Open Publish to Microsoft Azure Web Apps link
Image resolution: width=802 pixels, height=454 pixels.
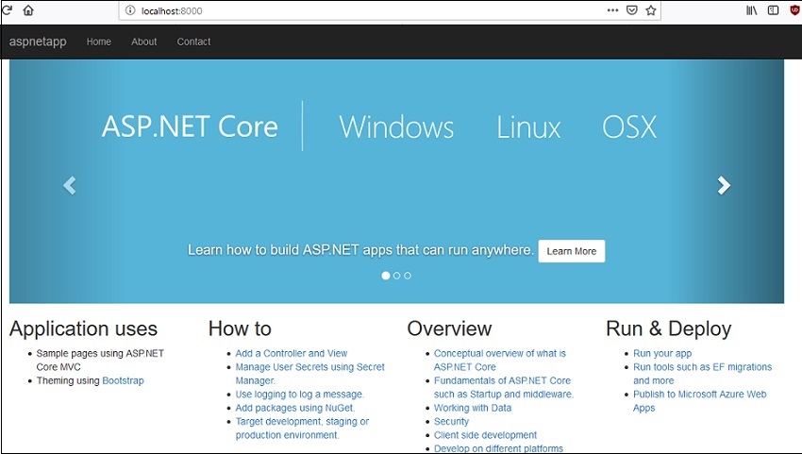[700, 401]
